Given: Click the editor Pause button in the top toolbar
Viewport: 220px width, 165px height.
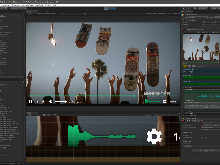Looking at the screenshot, I should click(110, 9).
